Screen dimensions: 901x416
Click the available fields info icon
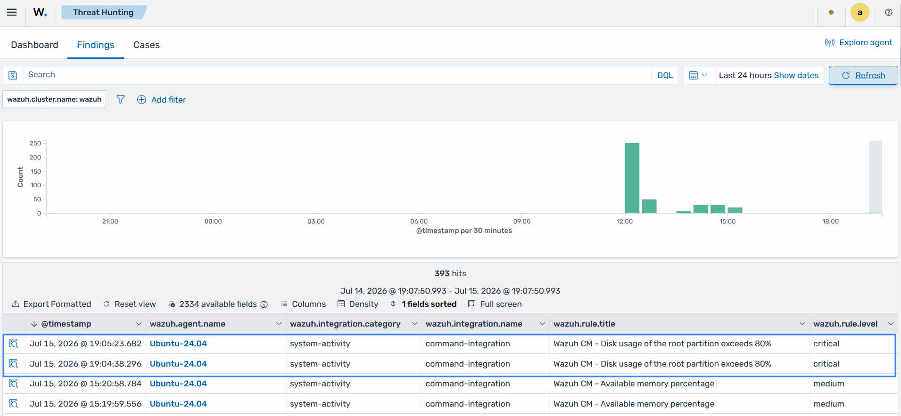[x=264, y=304]
